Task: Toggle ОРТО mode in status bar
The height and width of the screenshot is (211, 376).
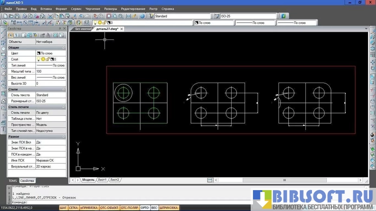Action: [x=144, y=208]
